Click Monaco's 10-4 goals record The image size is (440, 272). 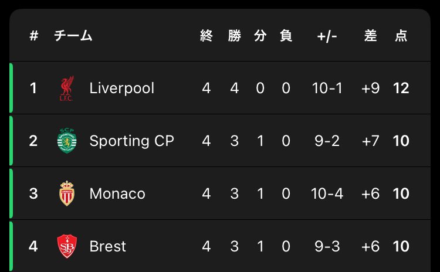click(x=327, y=193)
